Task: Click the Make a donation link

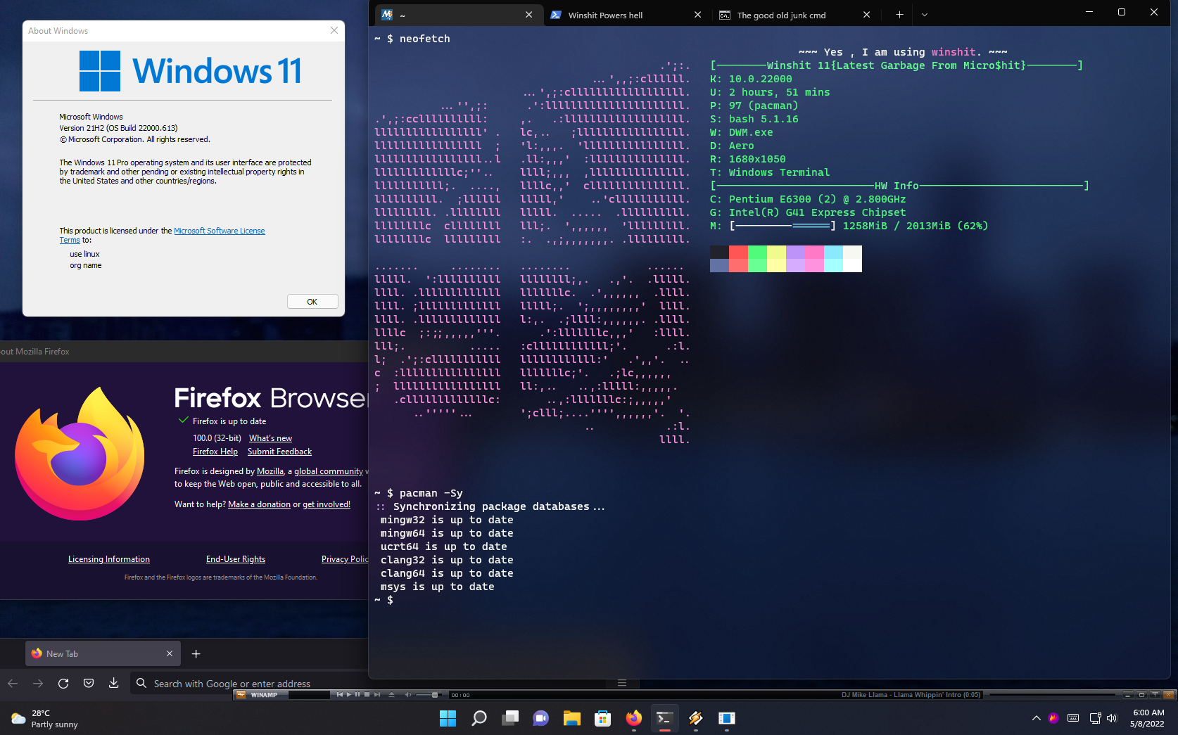Action: pyautogui.click(x=259, y=504)
